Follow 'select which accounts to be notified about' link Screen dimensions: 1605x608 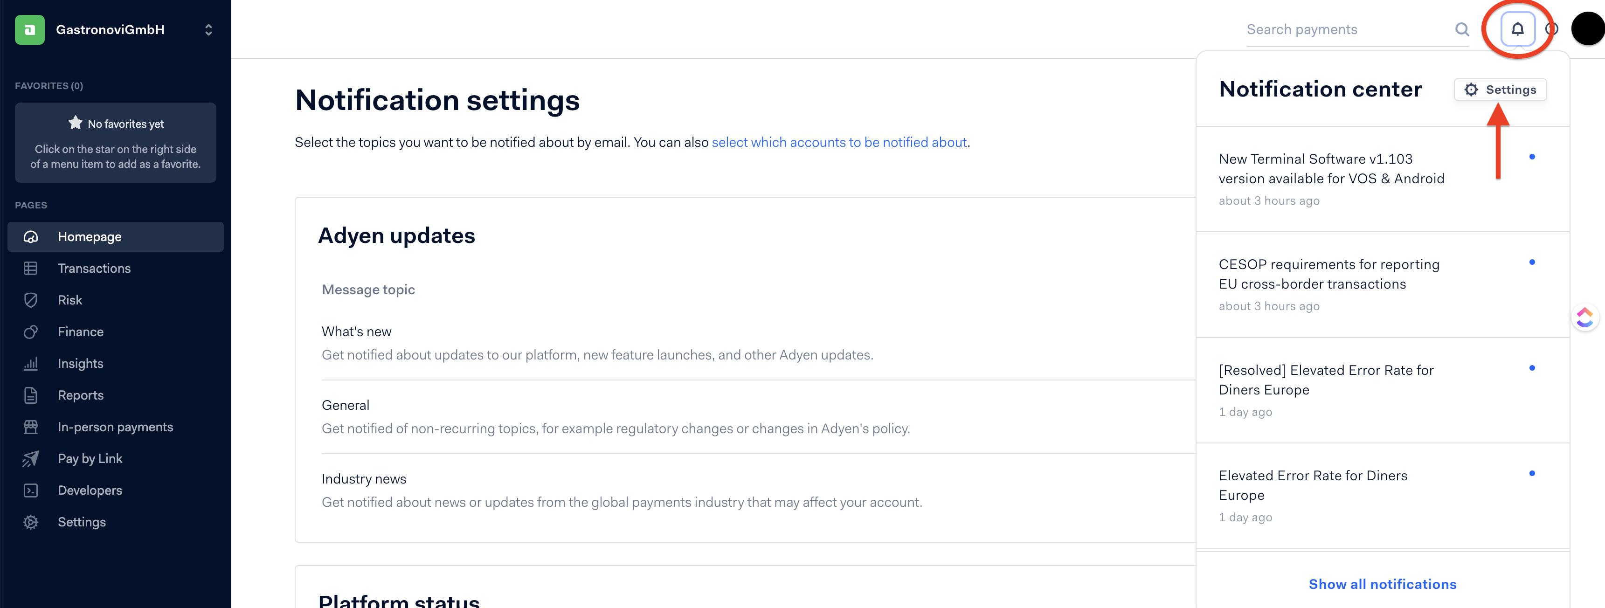[x=839, y=143]
